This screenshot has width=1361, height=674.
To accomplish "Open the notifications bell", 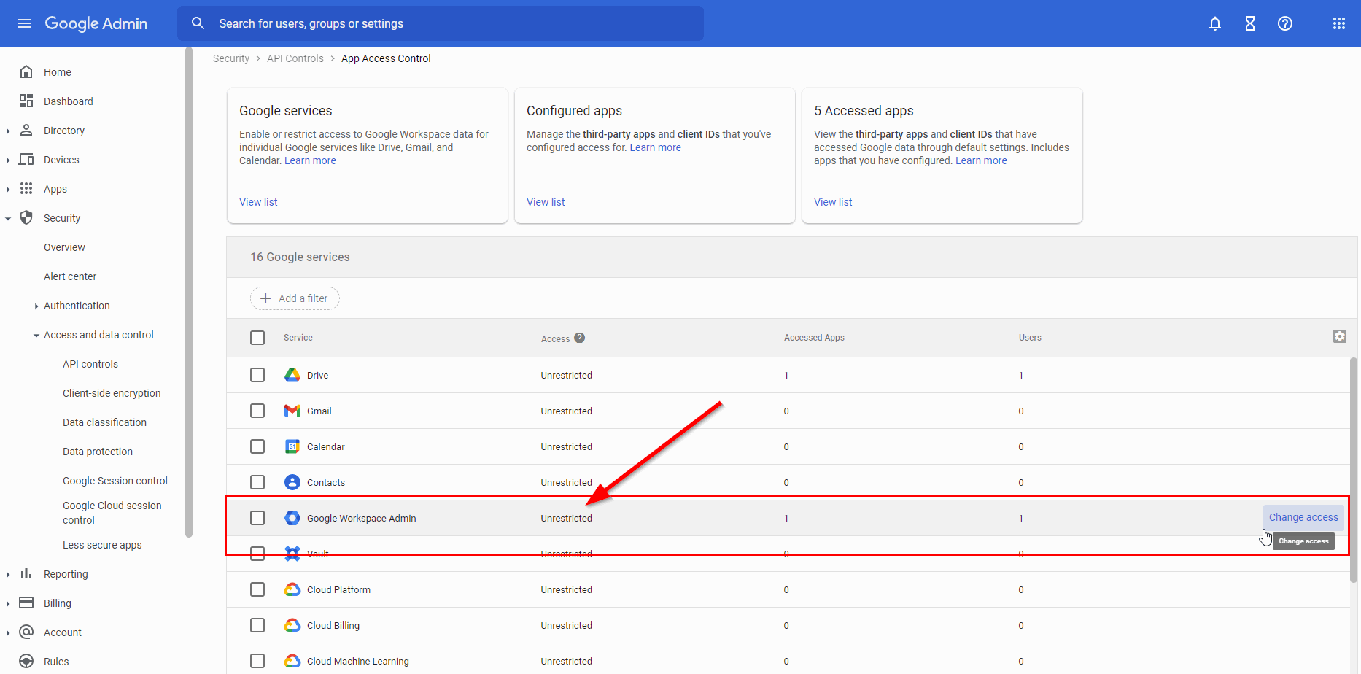I will tap(1214, 23).
